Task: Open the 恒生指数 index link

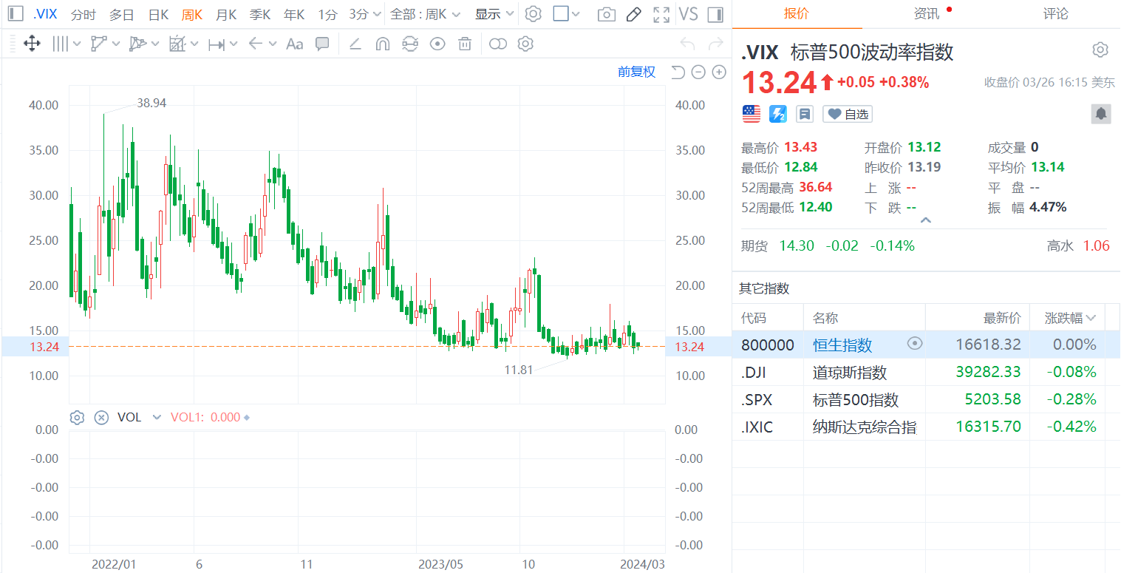Action: click(843, 344)
